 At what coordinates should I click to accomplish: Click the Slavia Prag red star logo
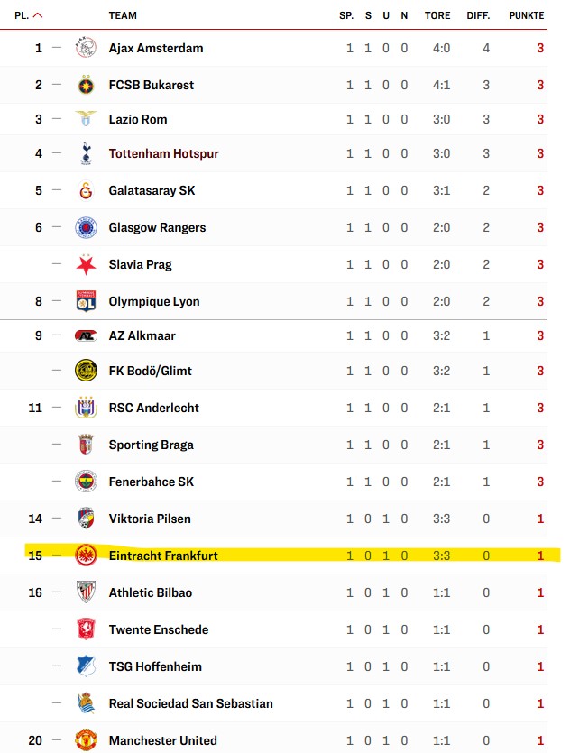pyautogui.click(x=86, y=264)
